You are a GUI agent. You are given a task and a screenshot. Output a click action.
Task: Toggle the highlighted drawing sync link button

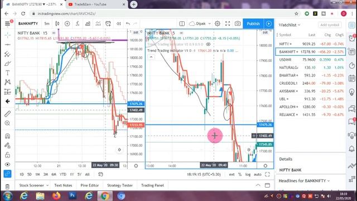pyautogui.click(x=7, y=174)
